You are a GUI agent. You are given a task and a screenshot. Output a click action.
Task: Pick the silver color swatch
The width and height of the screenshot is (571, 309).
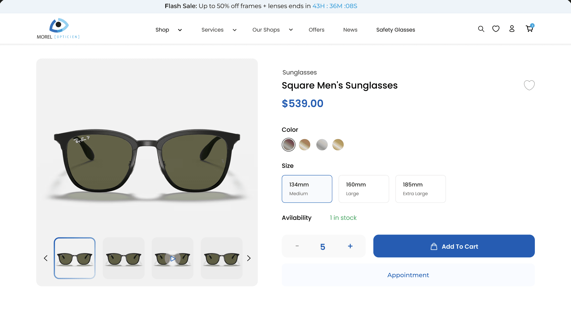[x=322, y=145]
